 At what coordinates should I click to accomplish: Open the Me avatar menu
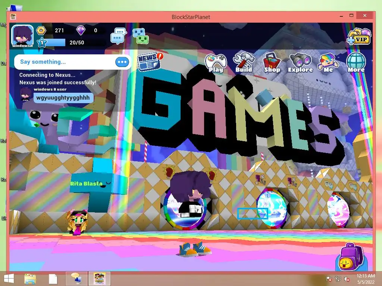point(328,63)
